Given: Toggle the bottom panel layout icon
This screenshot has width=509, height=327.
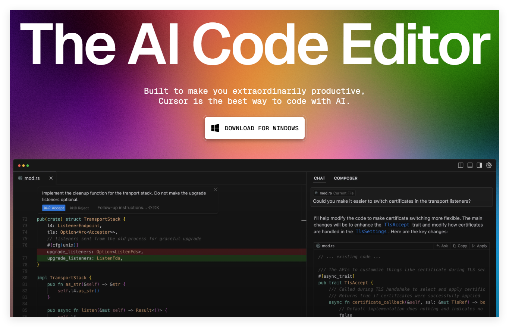Looking at the screenshot, I should [x=470, y=165].
